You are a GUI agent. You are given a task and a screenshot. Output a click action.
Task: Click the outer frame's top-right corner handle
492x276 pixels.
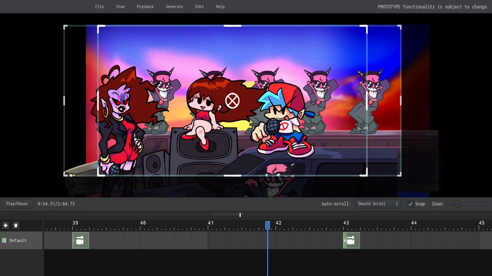(x=399, y=27)
